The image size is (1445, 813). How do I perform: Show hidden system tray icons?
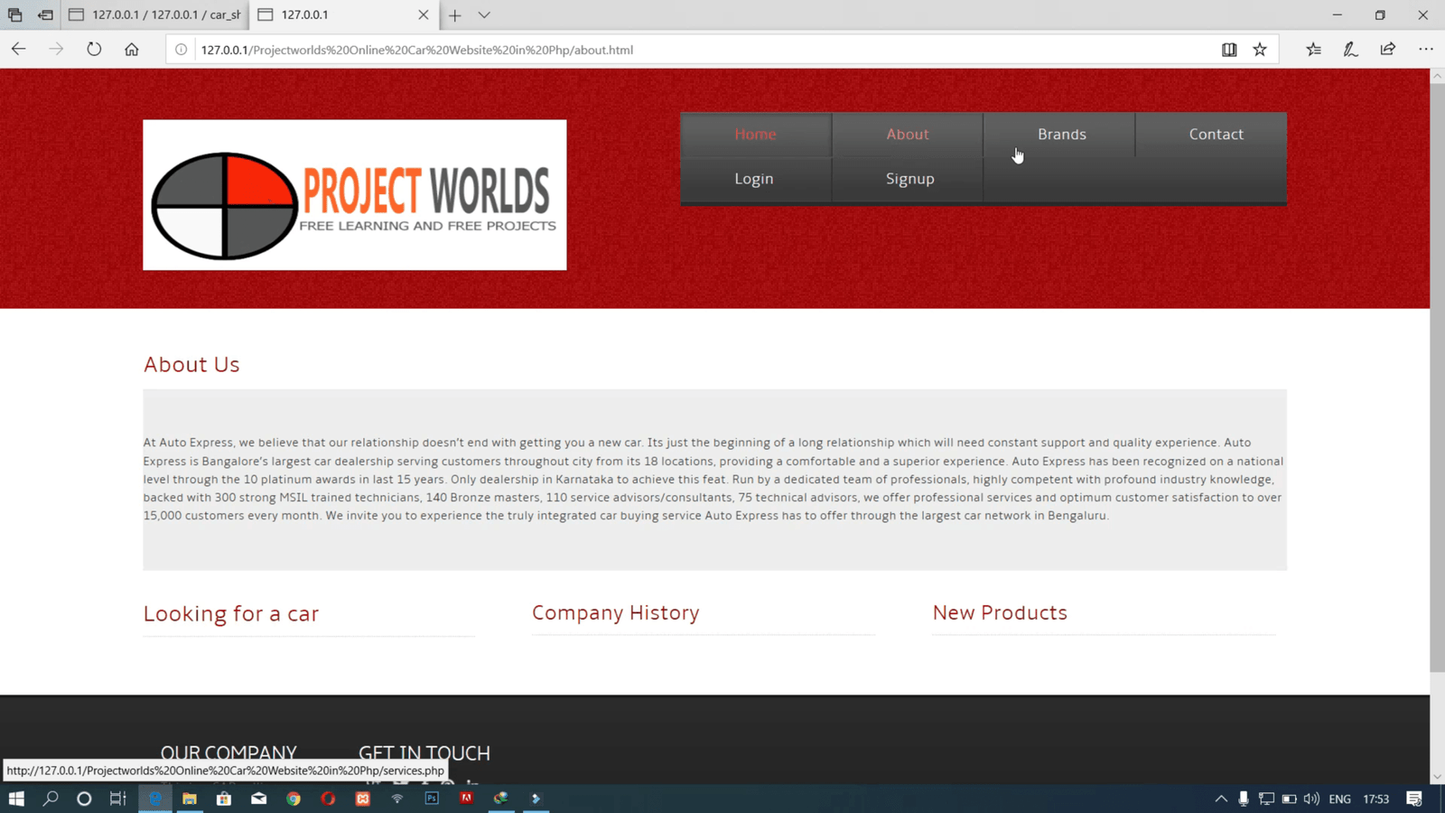pos(1221,799)
